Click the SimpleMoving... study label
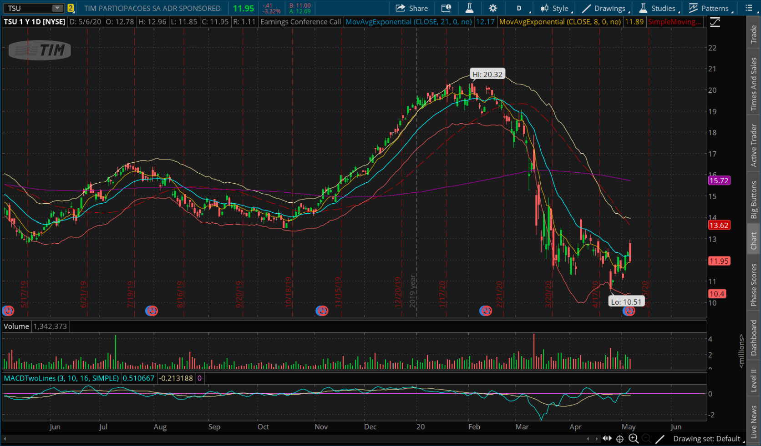This screenshot has width=761, height=446. (675, 22)
